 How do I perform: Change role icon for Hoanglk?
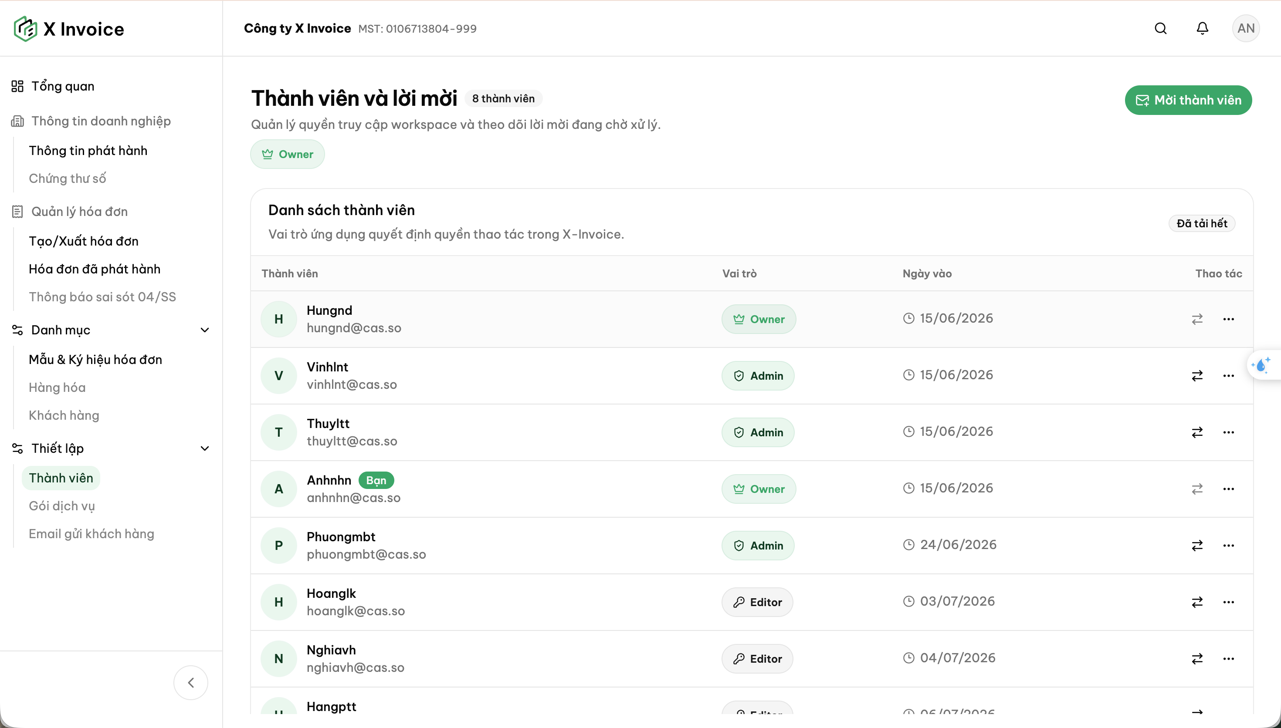(x=1197, y=602)
